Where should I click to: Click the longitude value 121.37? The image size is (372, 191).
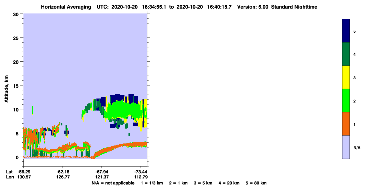(x=101, y=177)
